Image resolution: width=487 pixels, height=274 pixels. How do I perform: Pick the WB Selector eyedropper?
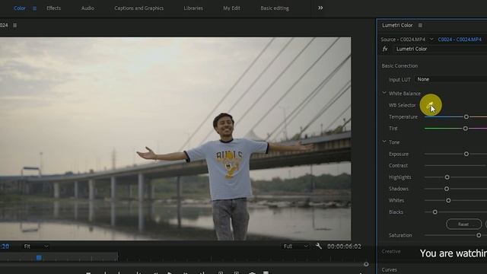coord(430,105)
